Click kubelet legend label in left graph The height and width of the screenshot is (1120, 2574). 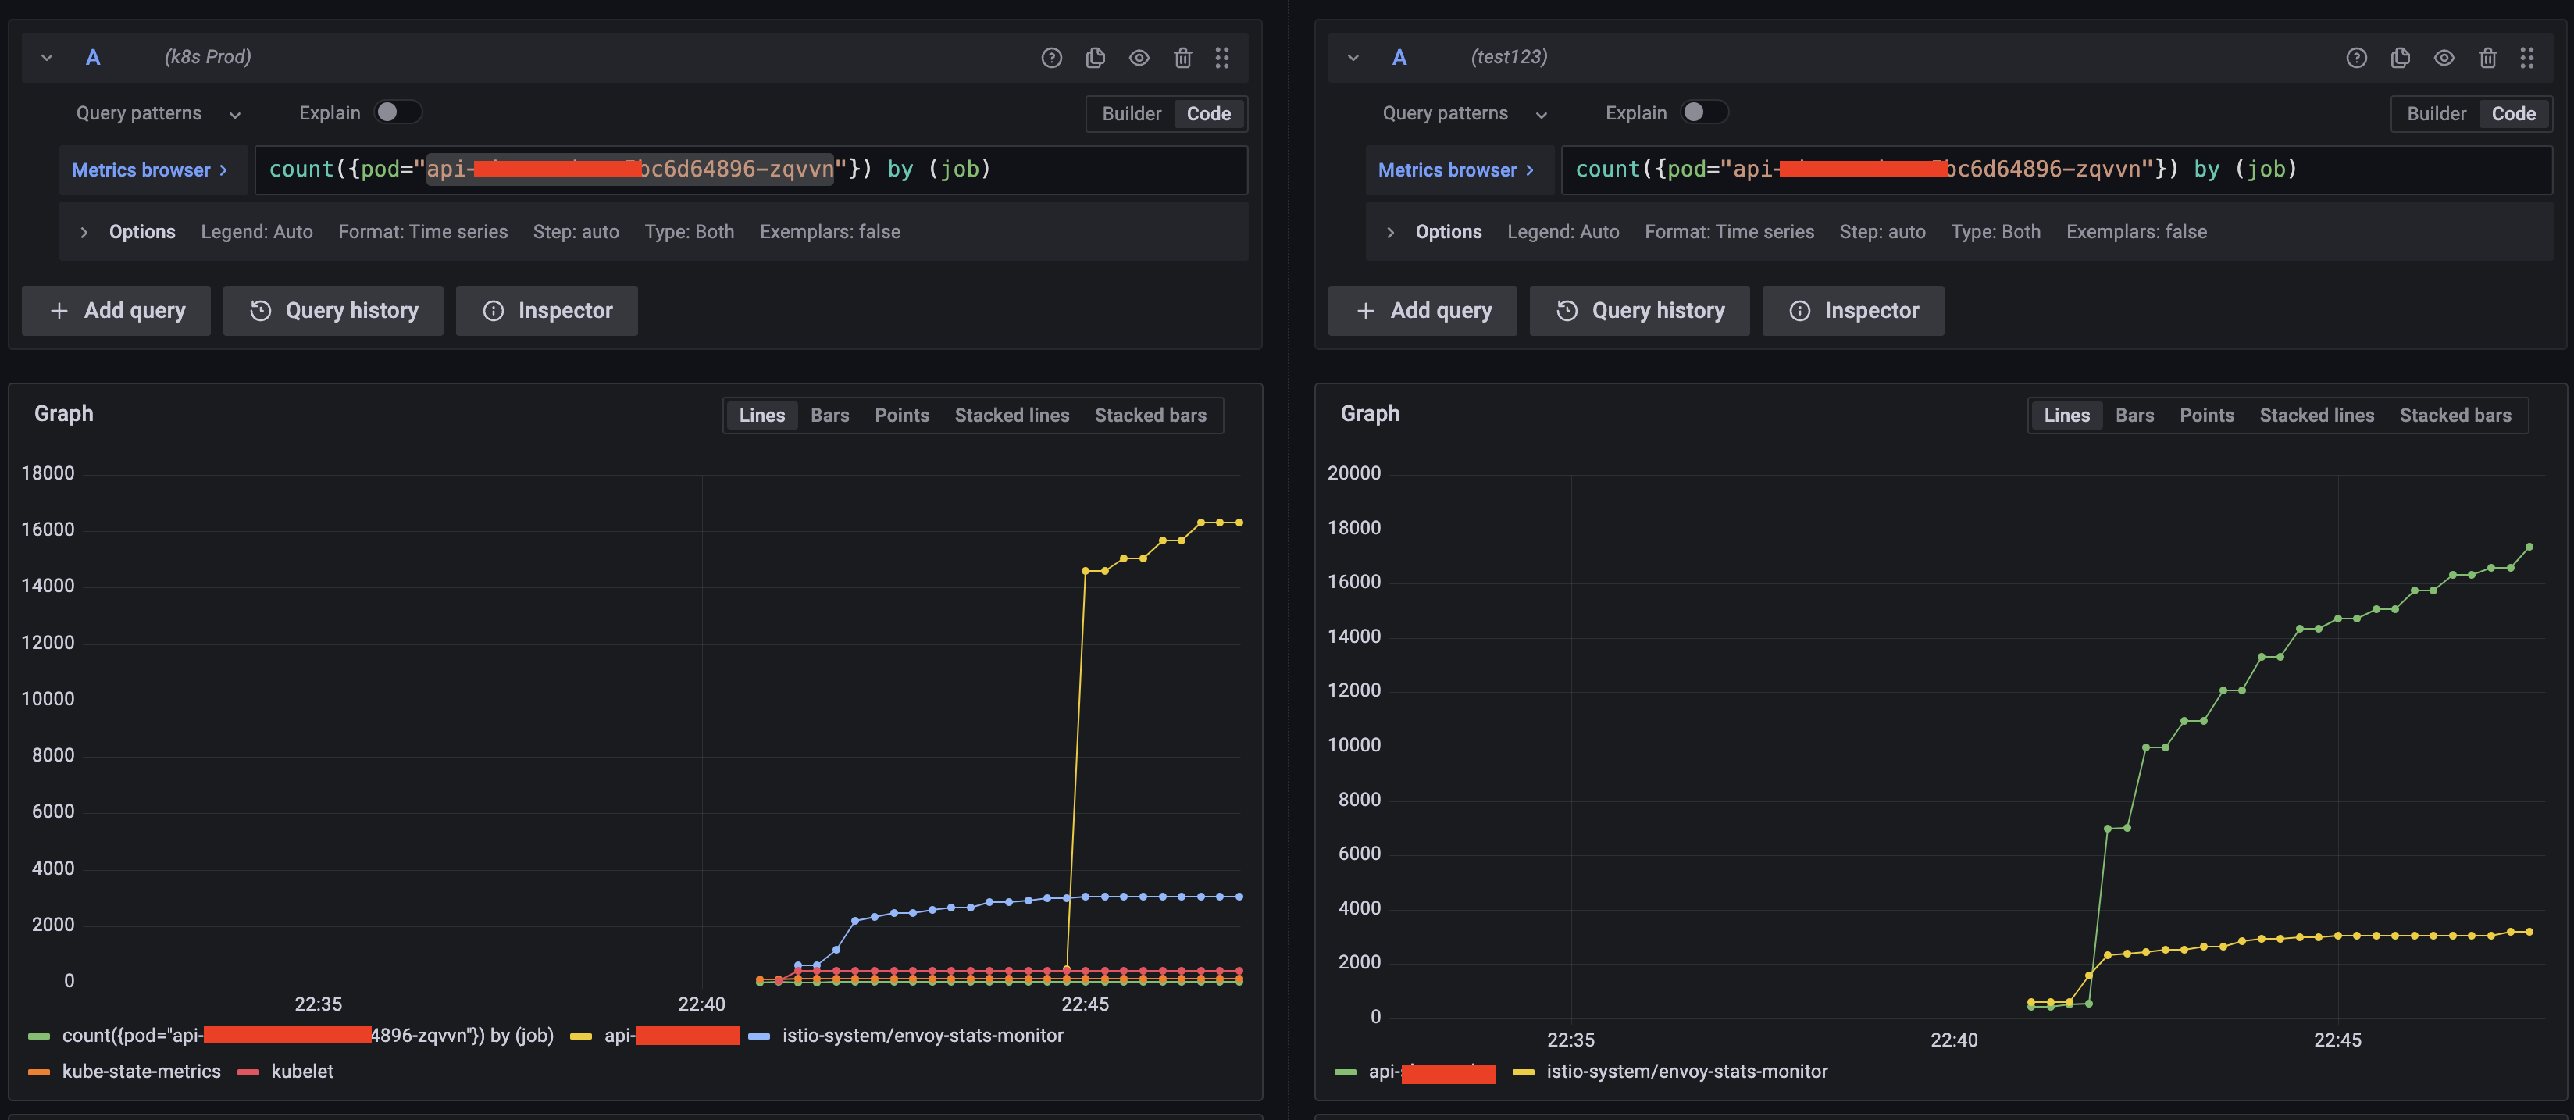tap(301, 1071)
